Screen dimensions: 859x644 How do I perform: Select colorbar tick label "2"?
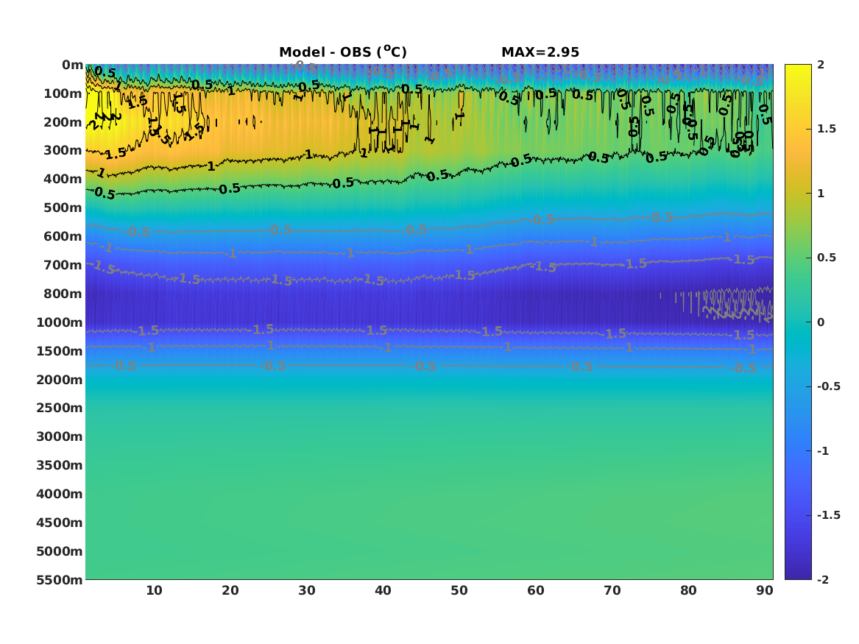click(x=821, y=65)
